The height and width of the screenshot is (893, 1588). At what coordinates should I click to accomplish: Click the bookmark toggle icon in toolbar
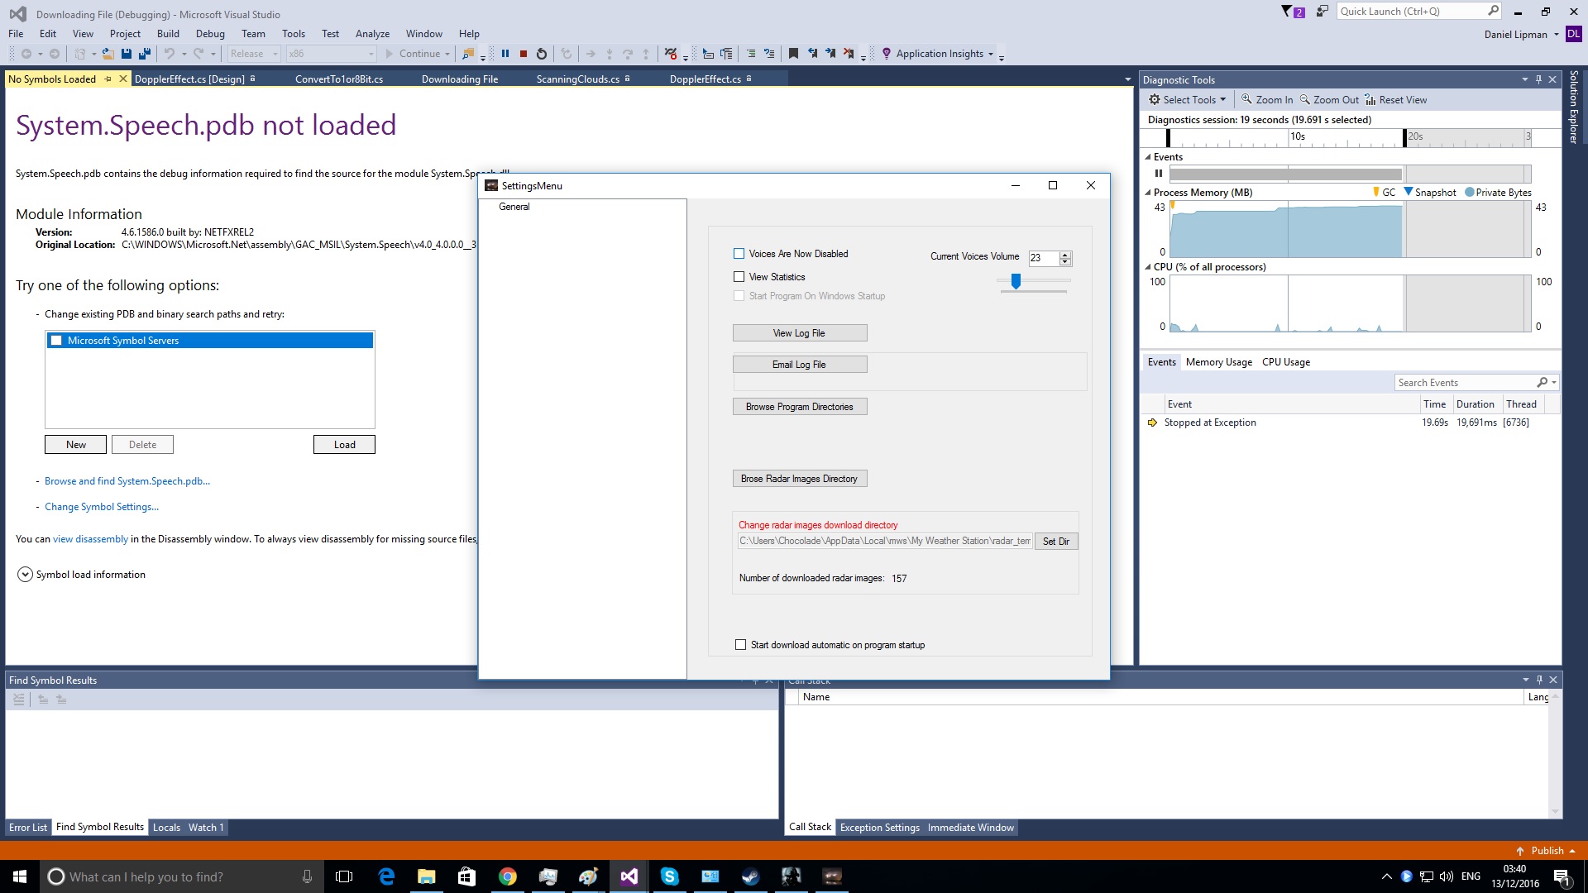793,54
